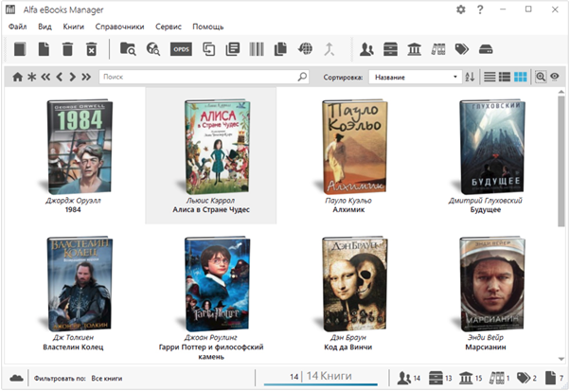Expand the help question mark dropdown

482,9
